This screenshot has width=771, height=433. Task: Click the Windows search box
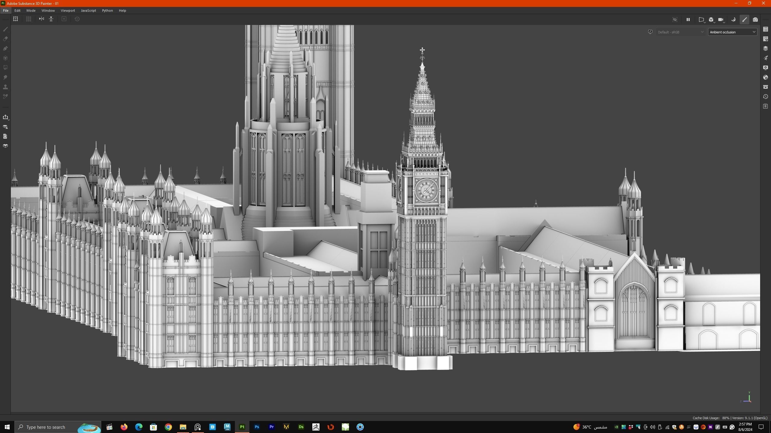coord(58,427)
